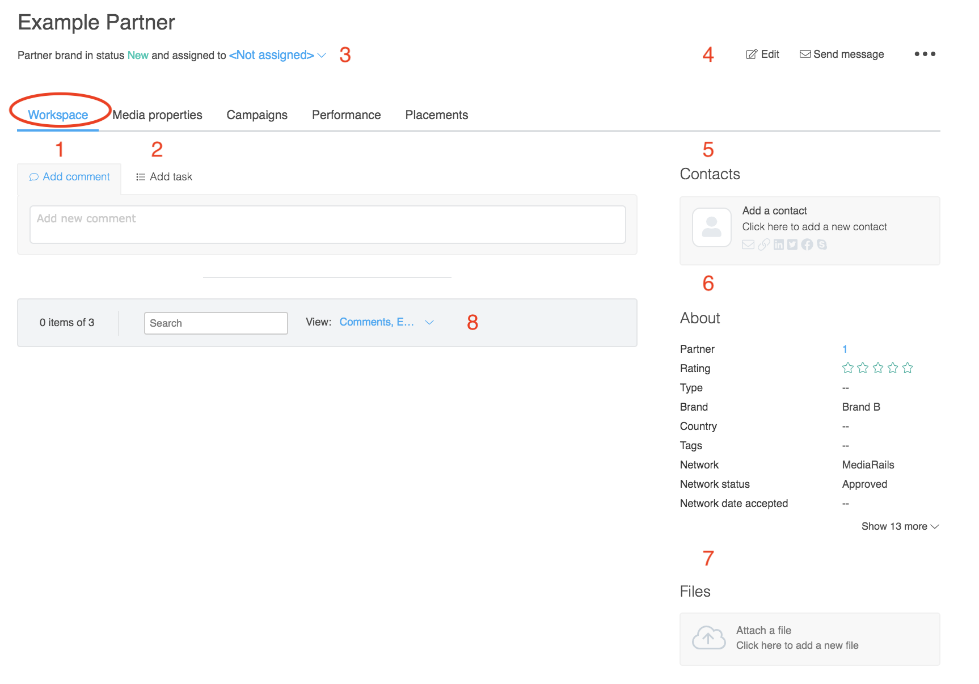
Task: Click the contact Twitter icon
Action: point(792,244)
